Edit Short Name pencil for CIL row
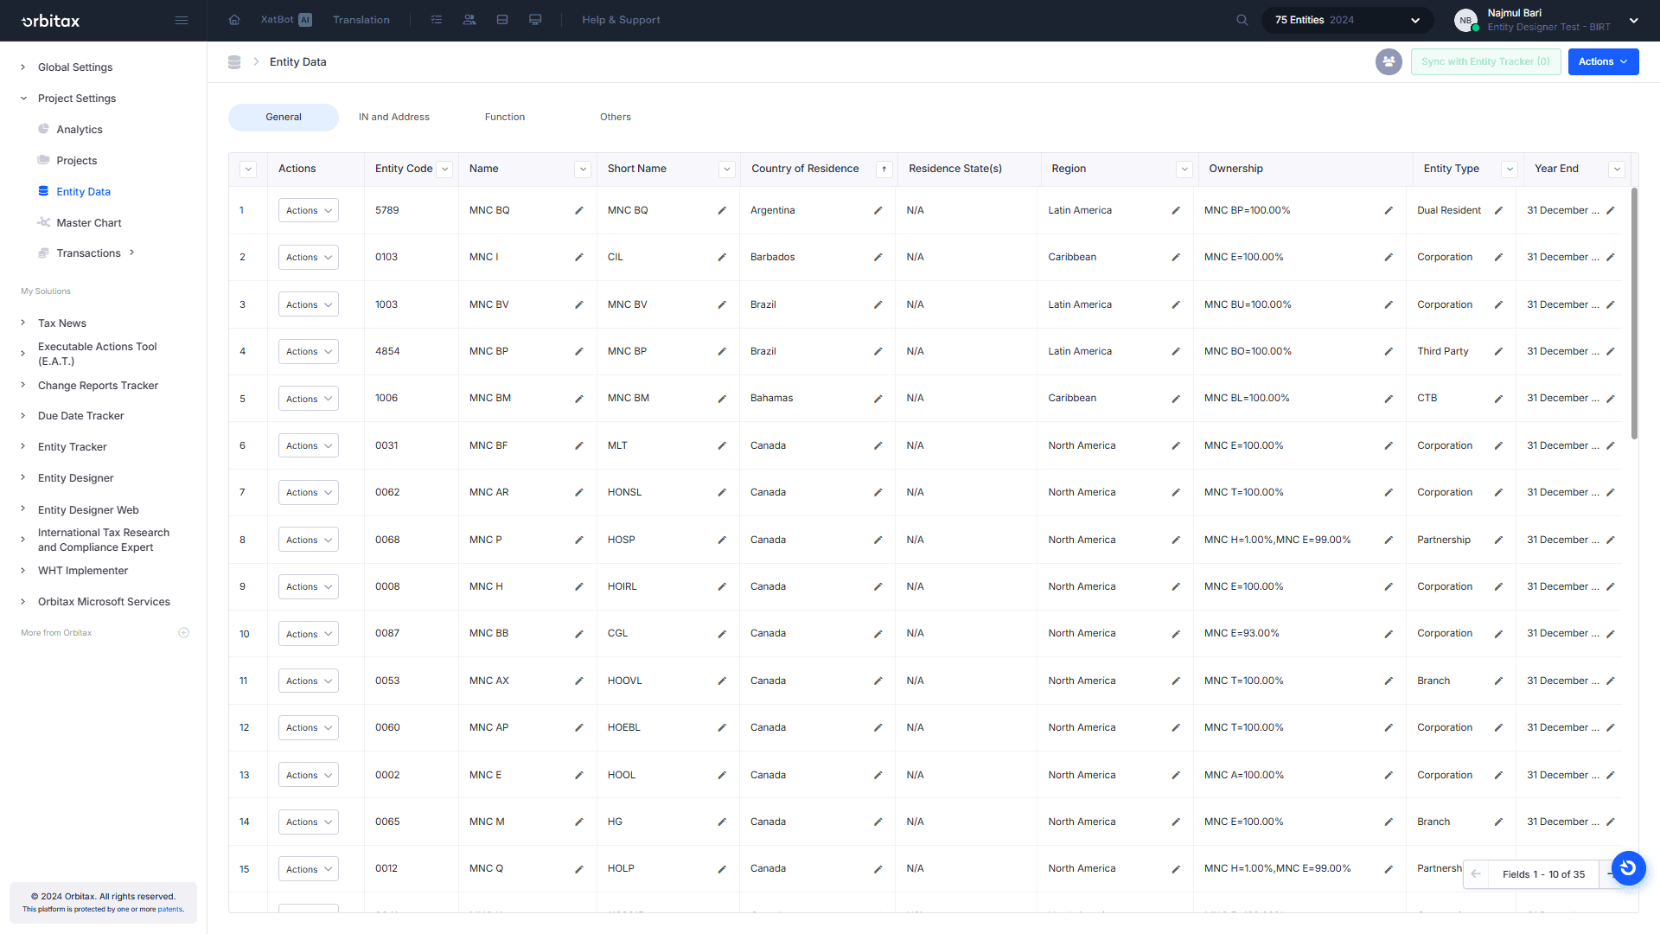Viewport: 1660px width, 934px height. [722, 258]
